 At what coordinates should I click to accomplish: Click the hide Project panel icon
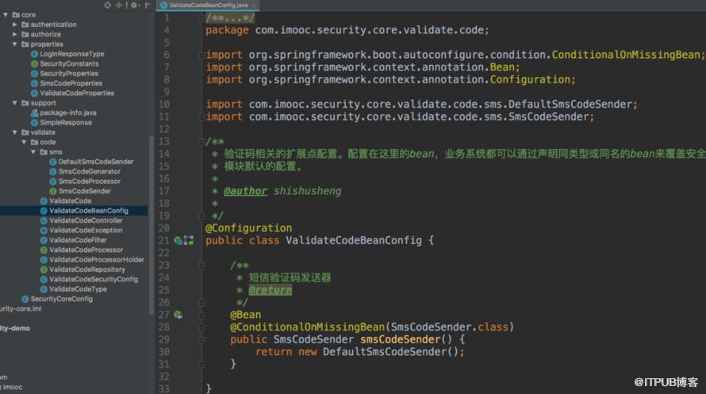click(x=148, y=5)
